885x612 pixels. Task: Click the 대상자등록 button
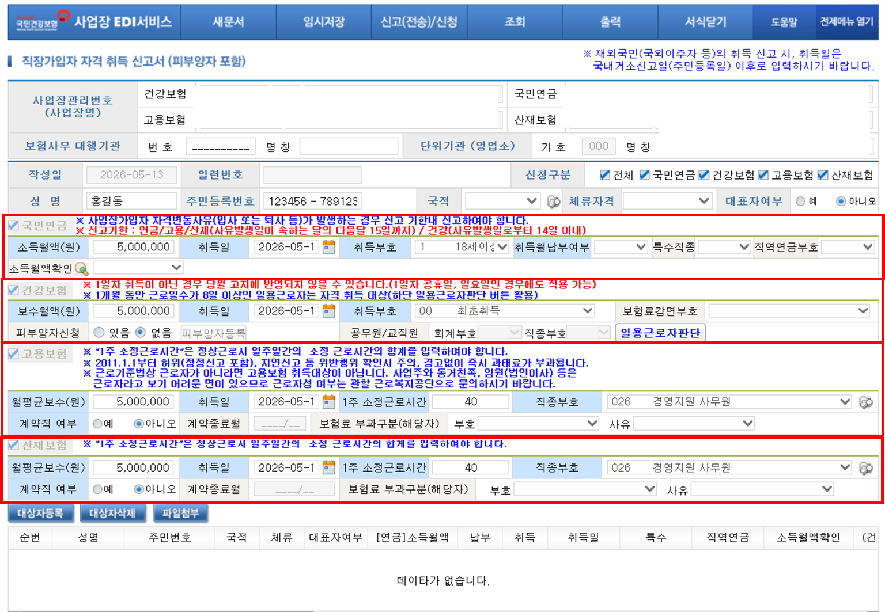click(40, 513)
